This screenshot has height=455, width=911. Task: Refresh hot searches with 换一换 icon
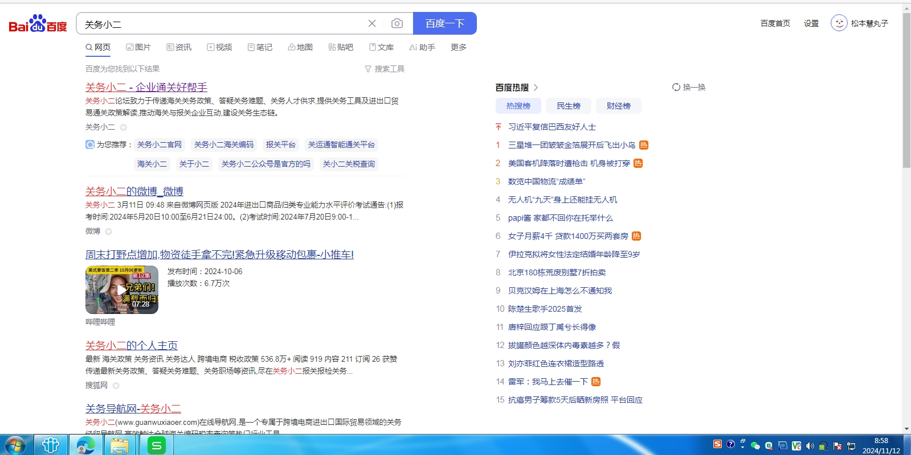coord(676,87)
